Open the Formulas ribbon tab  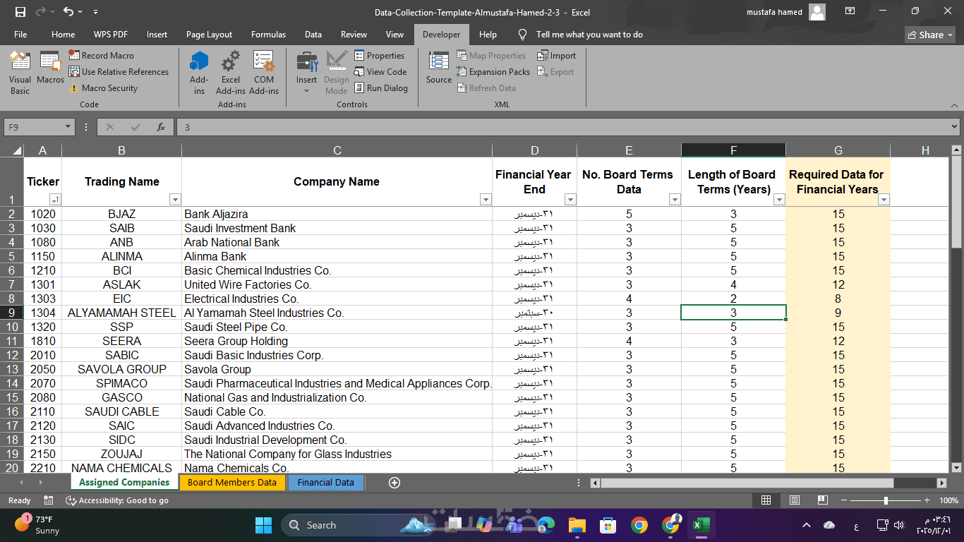[x=268, y=35]
